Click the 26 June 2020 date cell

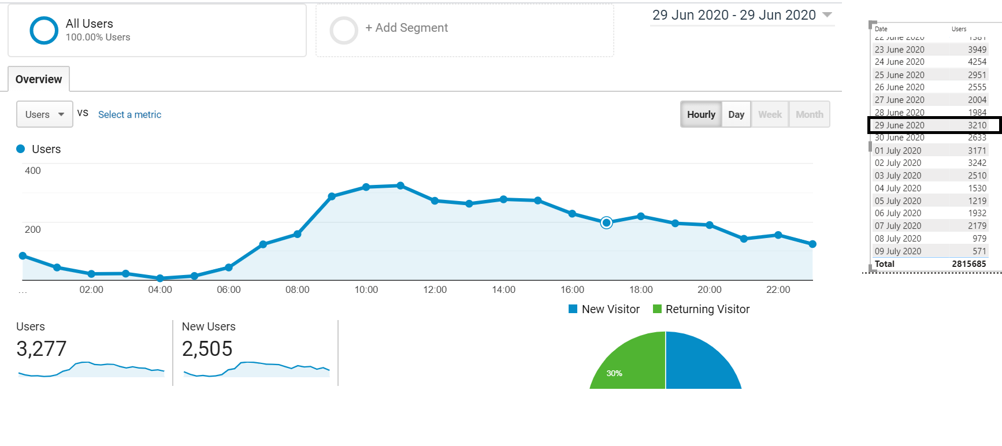[x=900, y=87]
